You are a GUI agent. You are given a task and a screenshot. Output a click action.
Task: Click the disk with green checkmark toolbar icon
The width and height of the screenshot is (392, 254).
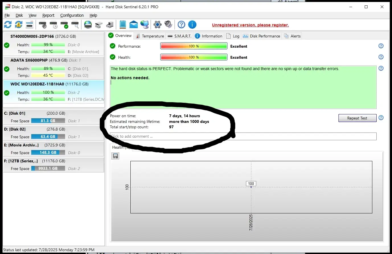point(65,25)
